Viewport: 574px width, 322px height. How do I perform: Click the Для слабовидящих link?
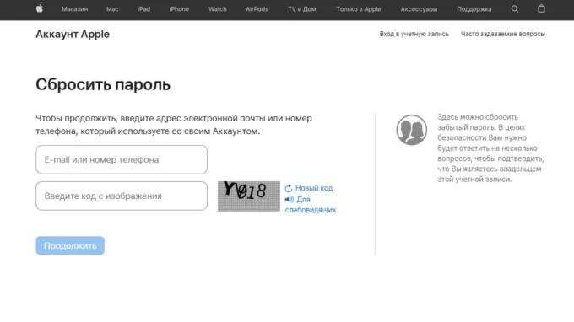tap(311, 204)
